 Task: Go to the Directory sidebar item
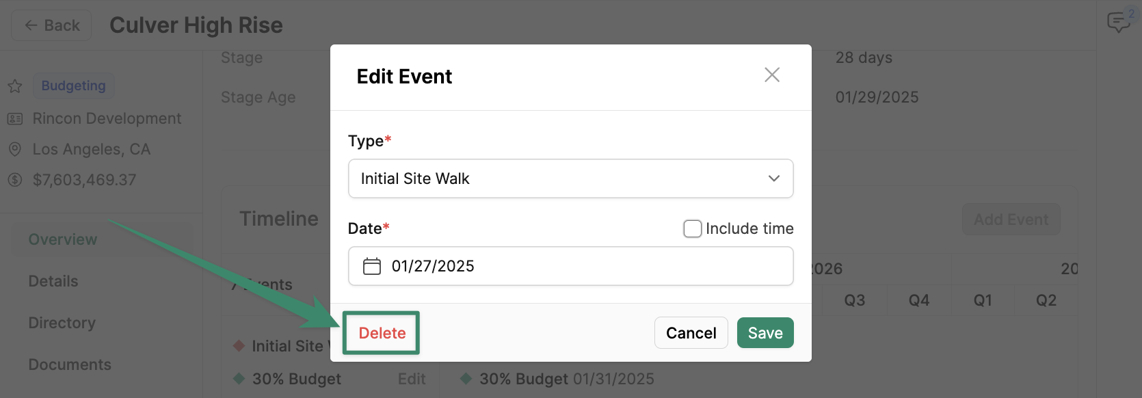62,323
